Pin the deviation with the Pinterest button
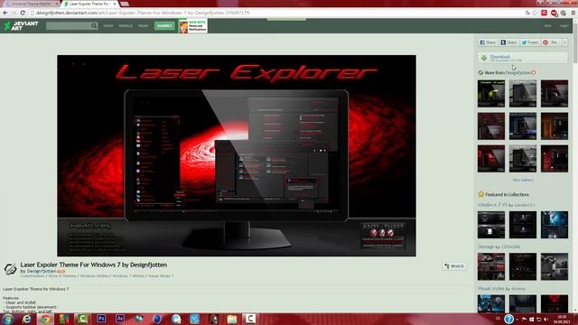Screen dimensions: 578x325 click(x=551, y=42)
